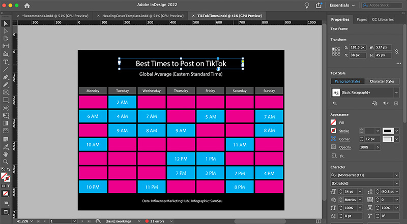Viewport: 407px width, 224px height.
Task: Toggle the split layout view icon
Action: (x=318, y=221)
